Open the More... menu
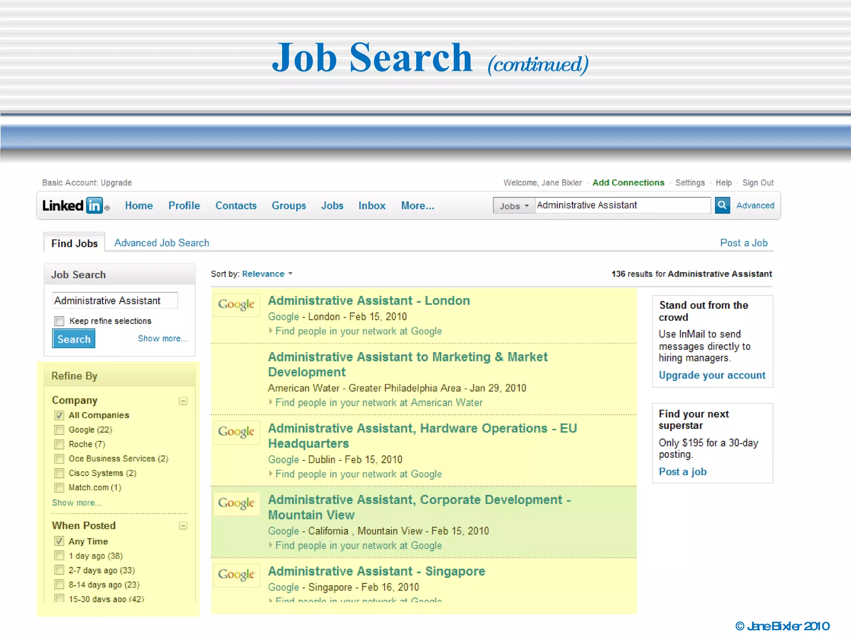 (x=418, y=206)
